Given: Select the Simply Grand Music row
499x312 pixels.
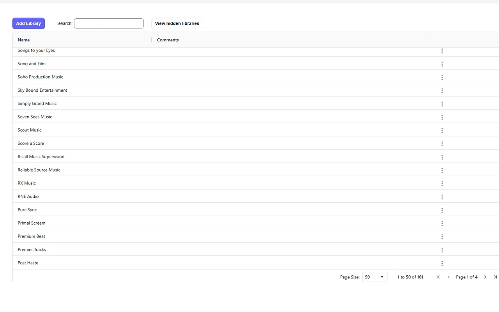Looking at the screenshot, I should click(x=256, y=103).
